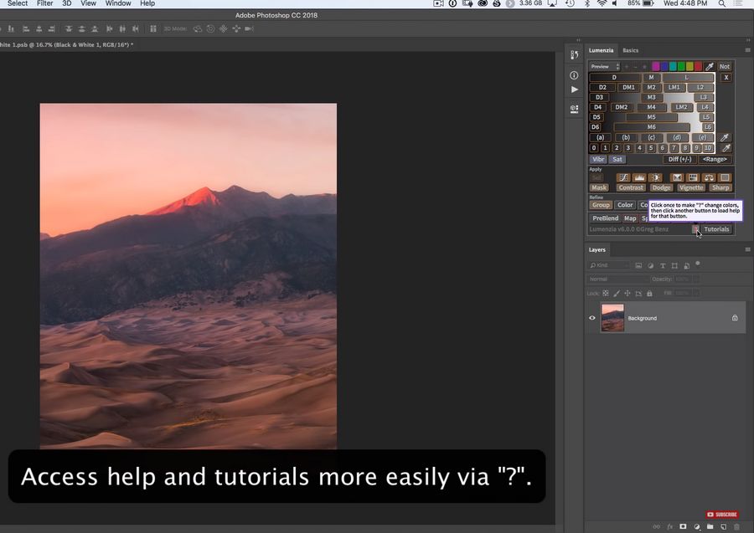Screen dimensions: 754x533
Task: Toggle Lock all padlock icon
Action: tap(649, 294)
